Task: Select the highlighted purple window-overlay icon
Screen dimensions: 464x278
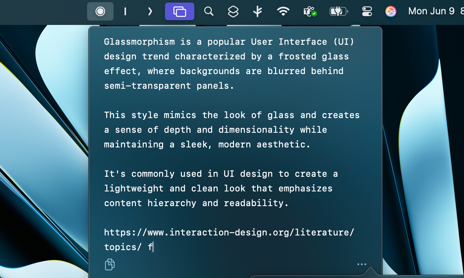Action: pyautogui.click(x=179, y=11)
